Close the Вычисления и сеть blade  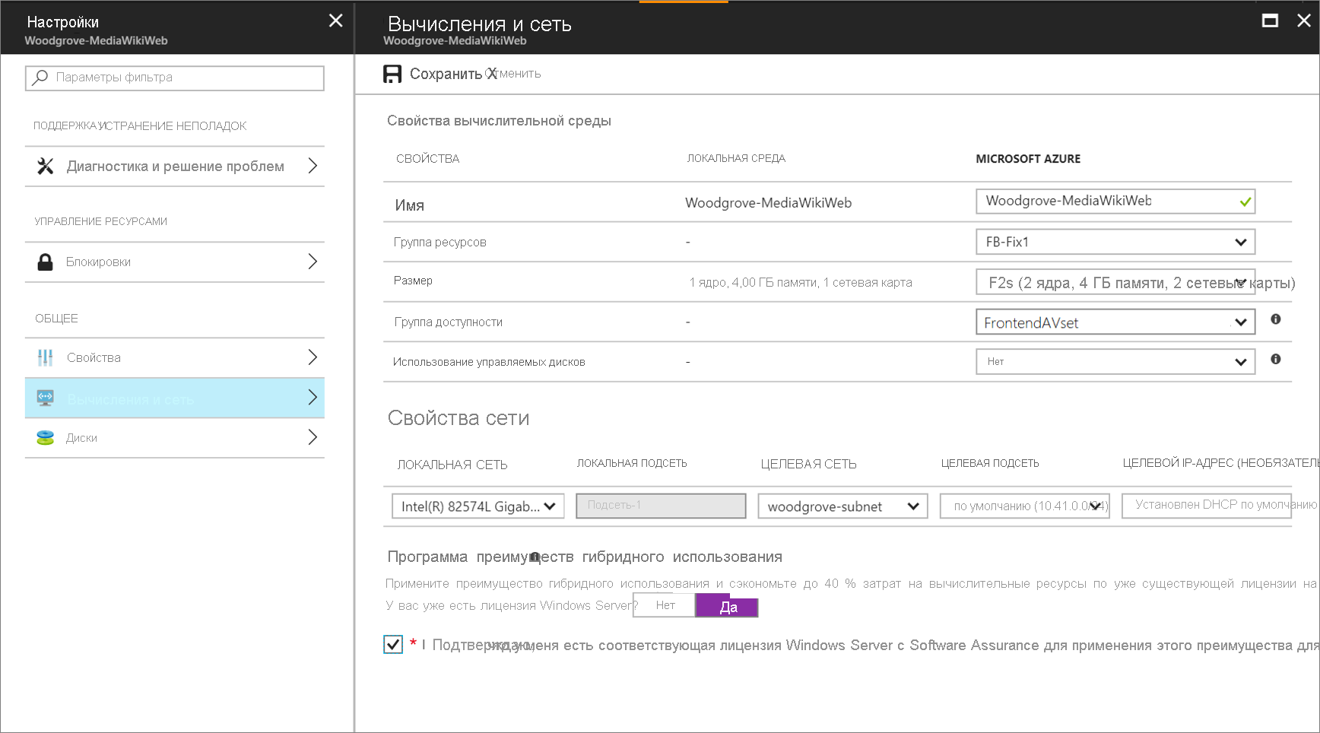[1304, 21]
